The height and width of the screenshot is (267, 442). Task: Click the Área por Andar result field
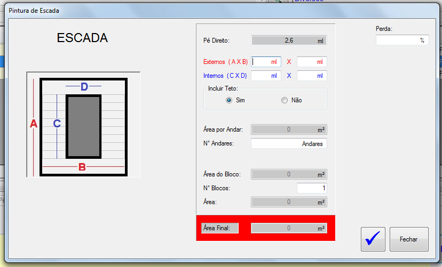coord(289,130)
